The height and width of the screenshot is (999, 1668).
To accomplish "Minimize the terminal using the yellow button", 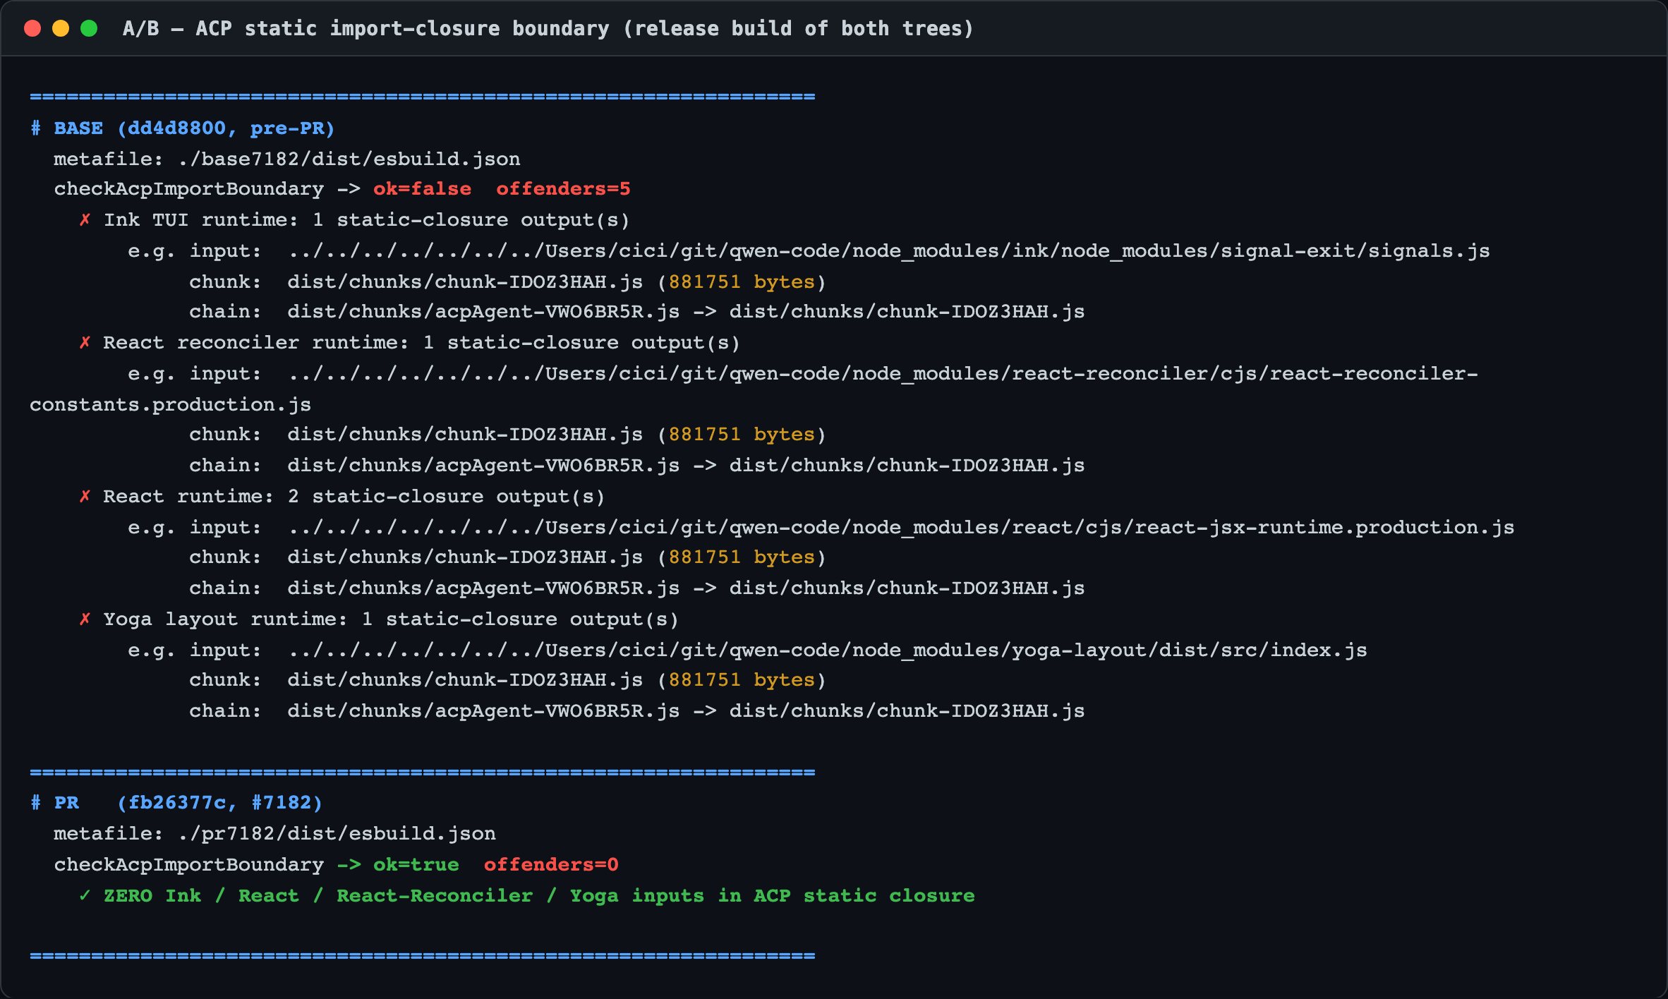I will pos(61,28).
